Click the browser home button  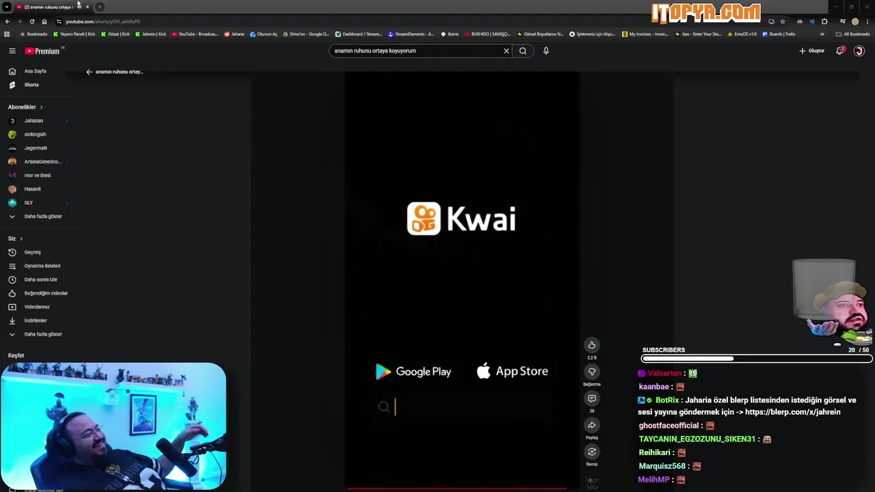point(44,21)
